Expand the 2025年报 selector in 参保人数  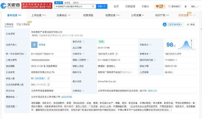pos(40,78)
